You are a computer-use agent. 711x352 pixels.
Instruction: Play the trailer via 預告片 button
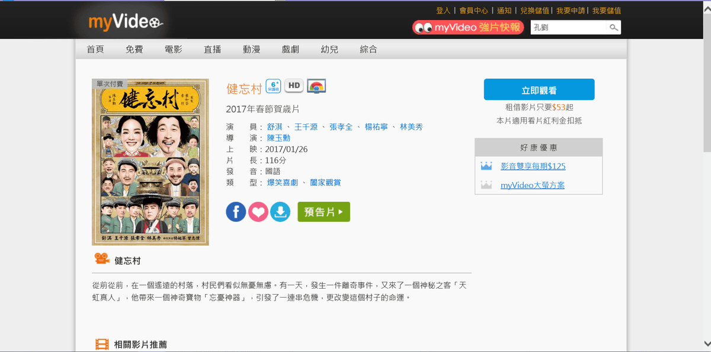click(324, 212)
